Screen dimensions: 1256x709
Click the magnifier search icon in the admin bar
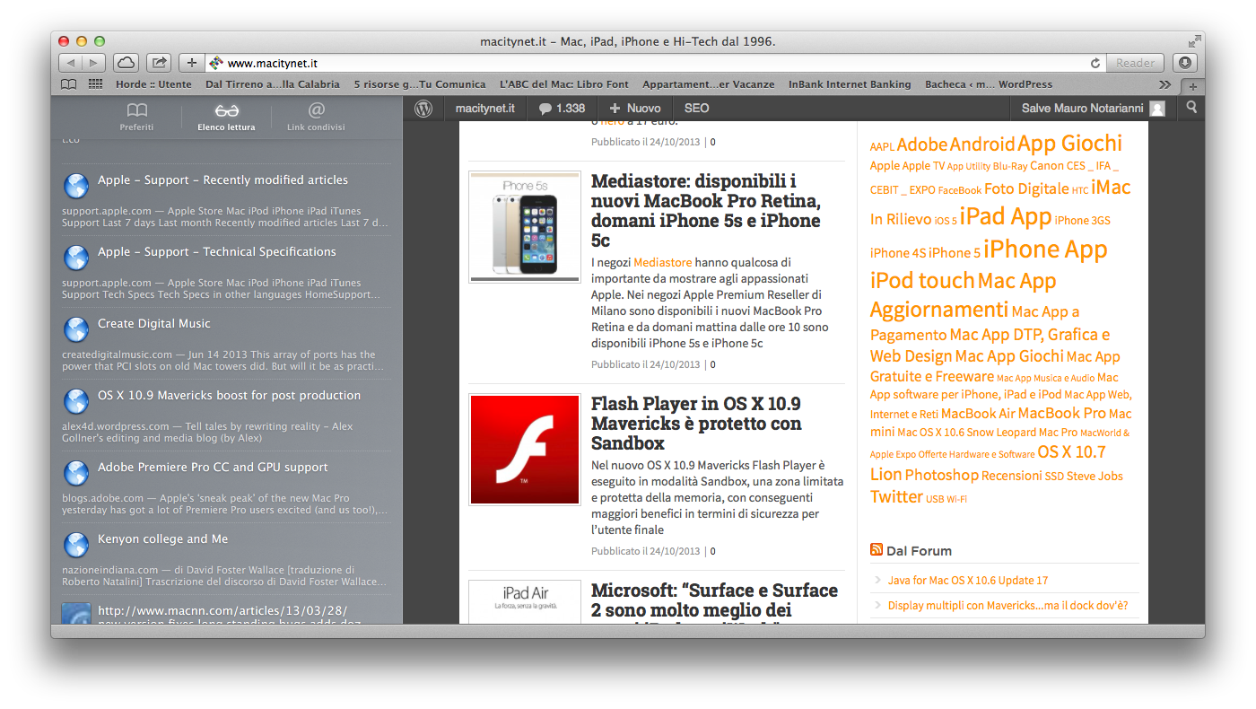[x=1191, y=108]
